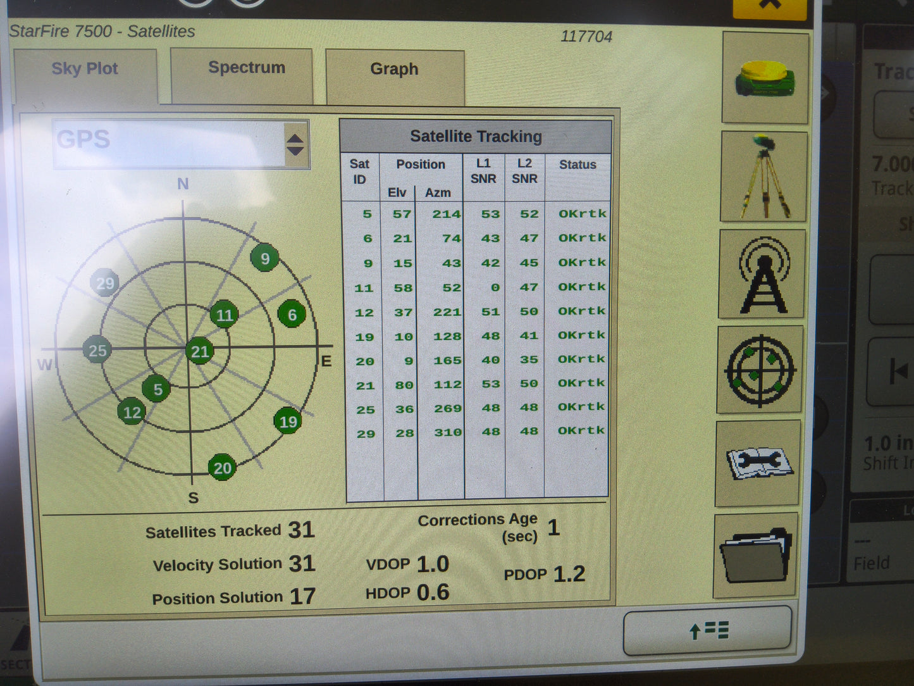Viewport: 914px width, 686px height.
Task: Click the Elv column header
Action: click(397, 192)
